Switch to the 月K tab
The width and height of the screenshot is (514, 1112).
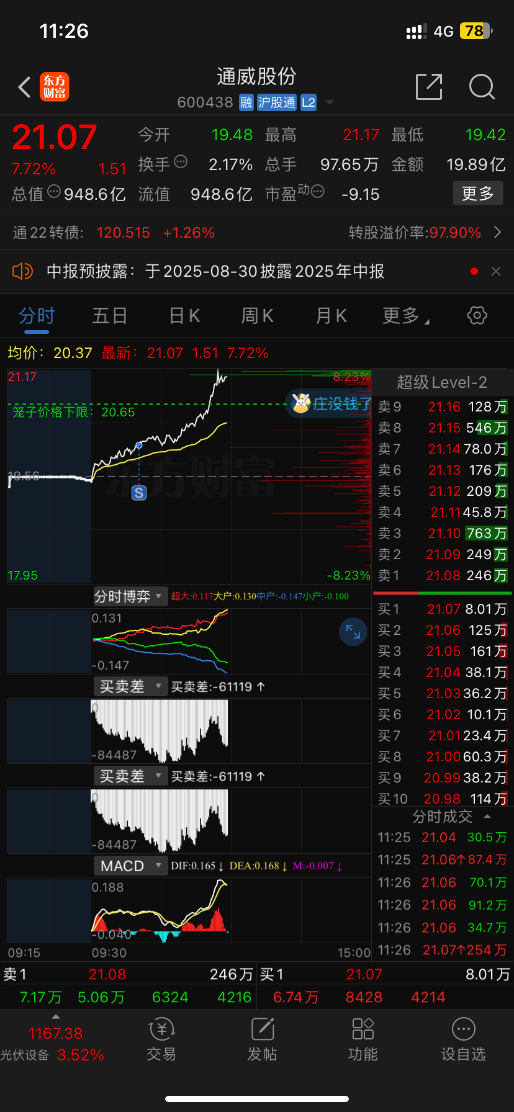coord(331,316)
